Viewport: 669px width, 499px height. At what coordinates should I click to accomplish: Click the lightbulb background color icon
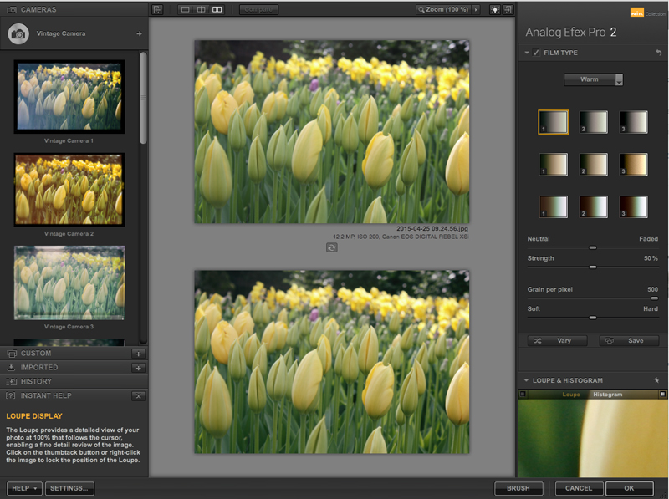pyautogui.click(x=493, y=9)
